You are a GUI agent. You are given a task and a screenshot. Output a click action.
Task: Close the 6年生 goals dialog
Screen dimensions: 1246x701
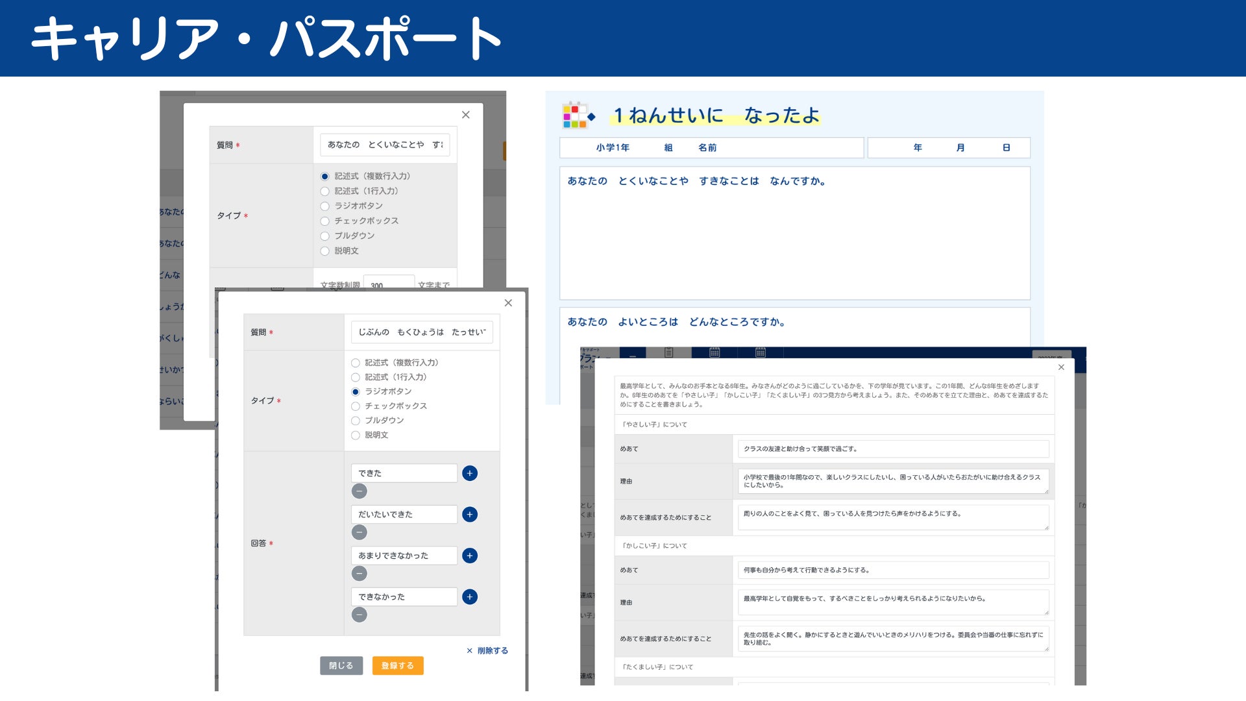(x=1061, y=367)
